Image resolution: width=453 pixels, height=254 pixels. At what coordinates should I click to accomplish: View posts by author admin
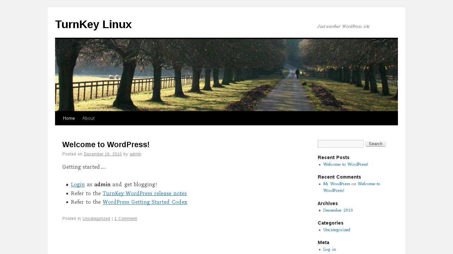click(135, 154)
